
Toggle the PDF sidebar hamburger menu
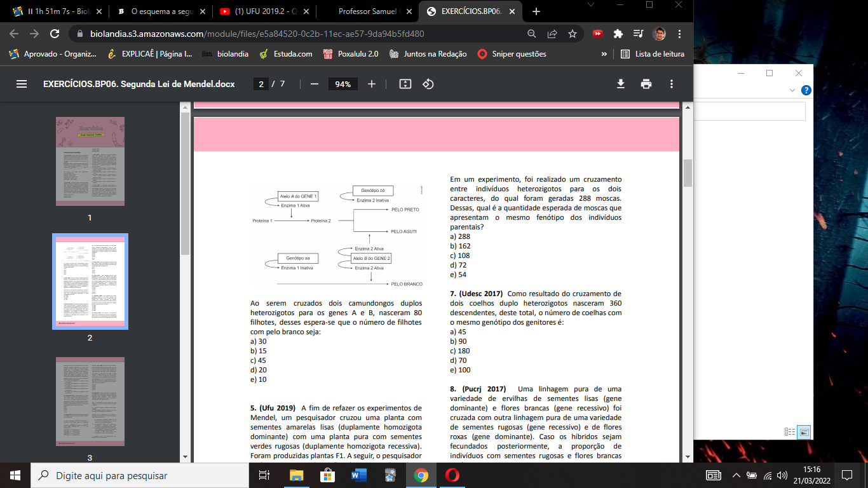[22, 84]
